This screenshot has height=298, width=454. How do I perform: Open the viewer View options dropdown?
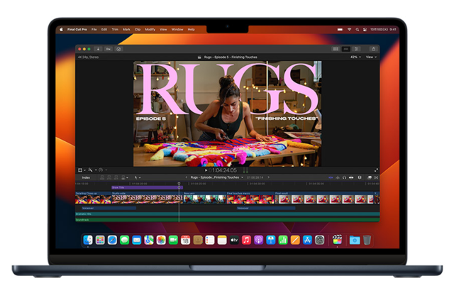click(x=370, y=57)
